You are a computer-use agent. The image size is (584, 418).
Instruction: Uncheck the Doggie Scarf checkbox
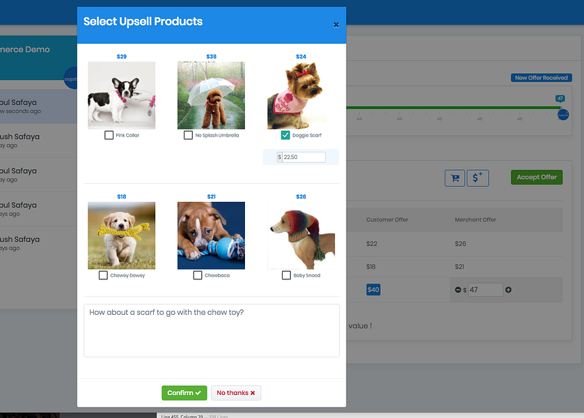pos(285,135)
